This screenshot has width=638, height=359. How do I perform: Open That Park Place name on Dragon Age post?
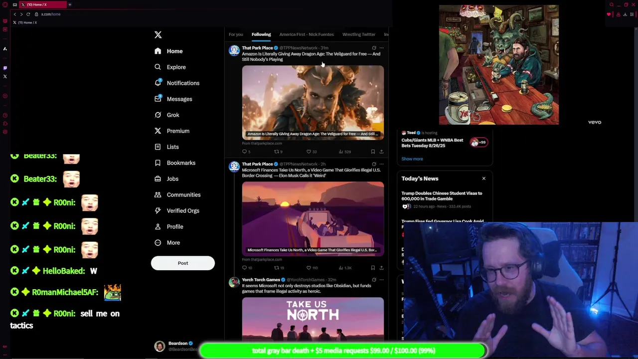[257, 48]
